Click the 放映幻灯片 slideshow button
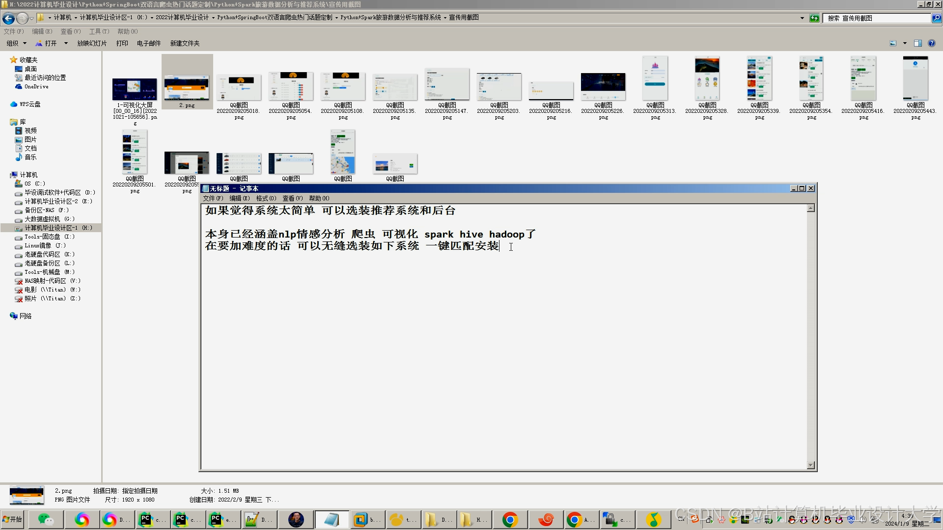943x530 pixels. point(92,43)
